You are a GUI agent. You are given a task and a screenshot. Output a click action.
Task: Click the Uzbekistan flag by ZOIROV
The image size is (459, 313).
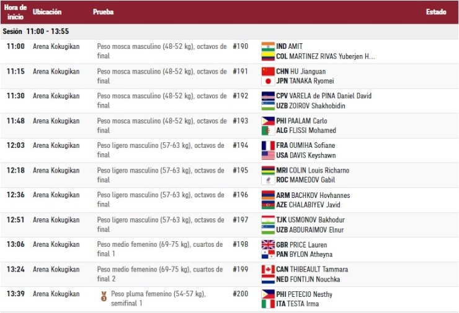(x=268, y=106)
